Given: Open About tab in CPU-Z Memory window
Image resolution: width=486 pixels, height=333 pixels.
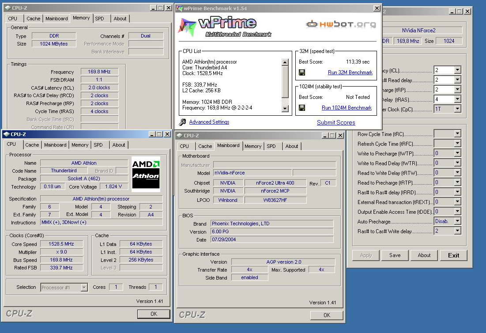Looking at the screenshot, I should [120, 19].
